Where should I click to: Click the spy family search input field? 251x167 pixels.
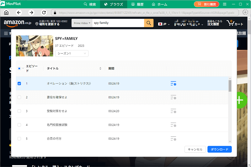coord(118,23)
